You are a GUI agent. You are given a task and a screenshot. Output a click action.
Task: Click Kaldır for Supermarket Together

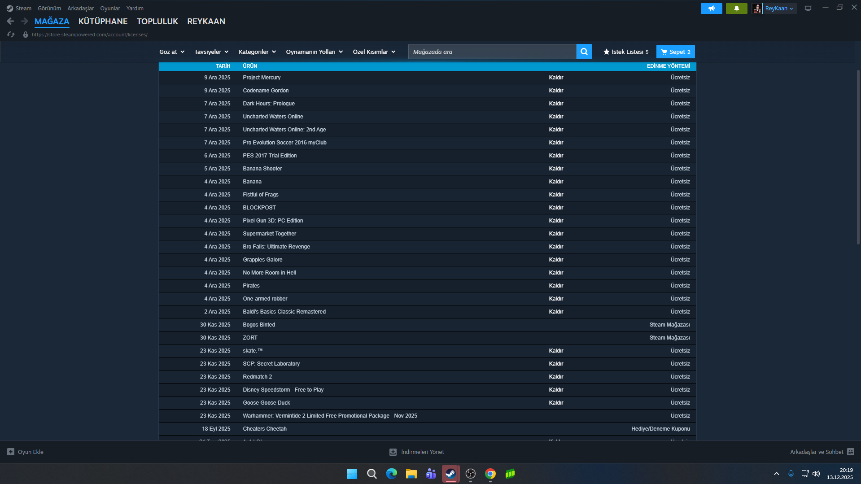556,234
